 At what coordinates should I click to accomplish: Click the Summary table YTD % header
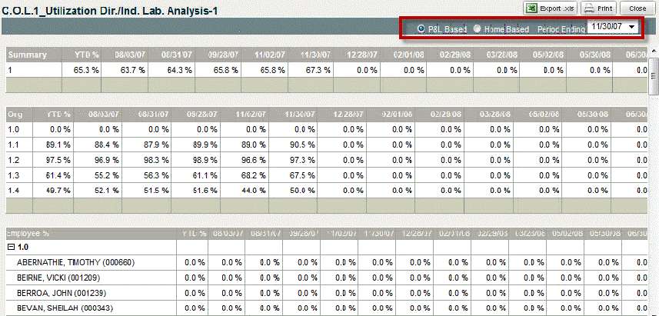(x=85, y=55)
